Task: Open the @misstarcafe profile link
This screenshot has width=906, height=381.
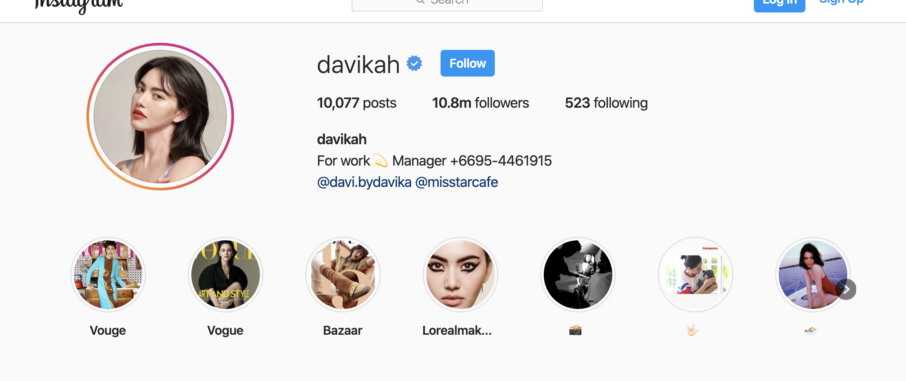Action: 457,182
